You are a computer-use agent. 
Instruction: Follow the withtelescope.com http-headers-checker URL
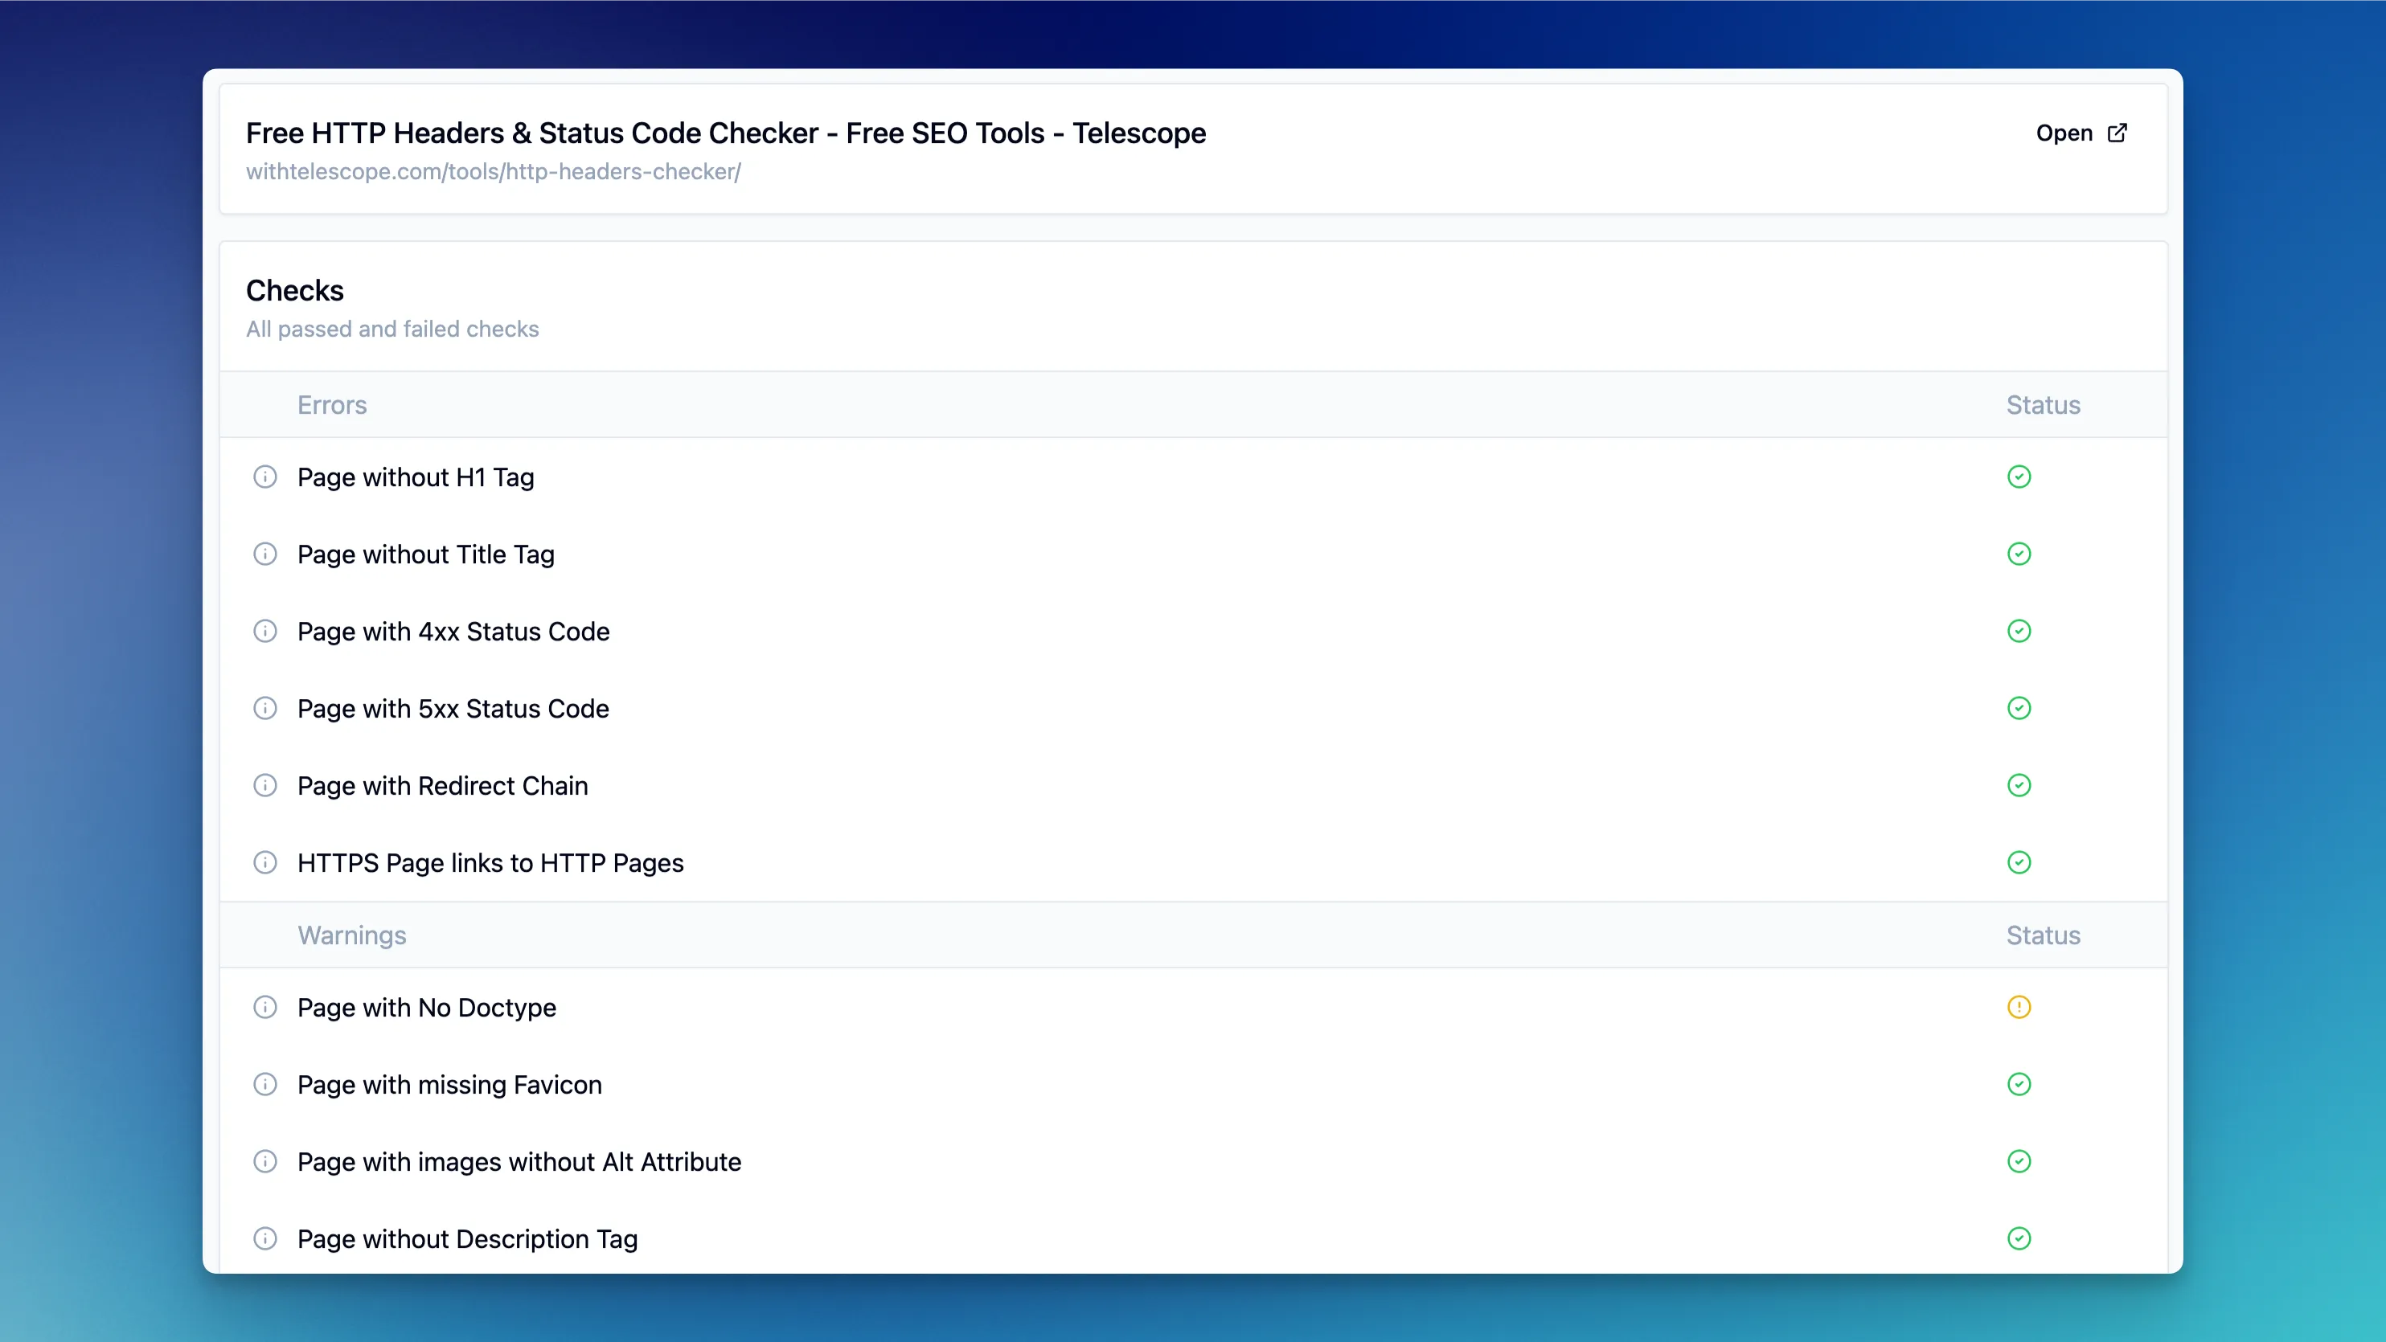(493, 172)
